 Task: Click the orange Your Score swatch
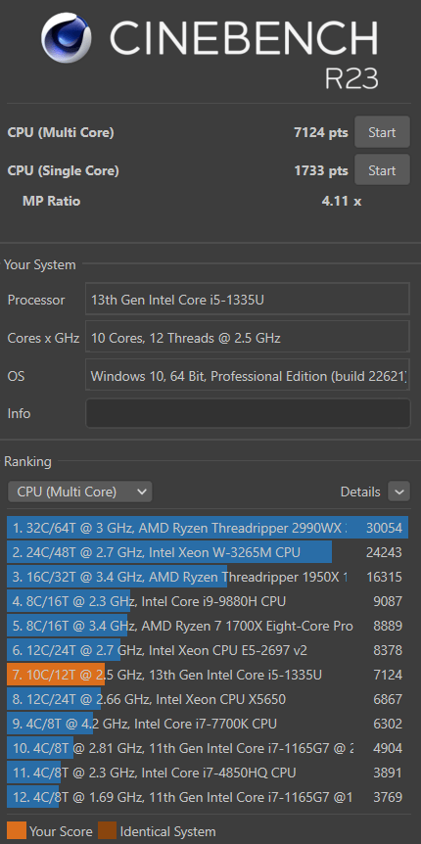click(x=16, y=831)
